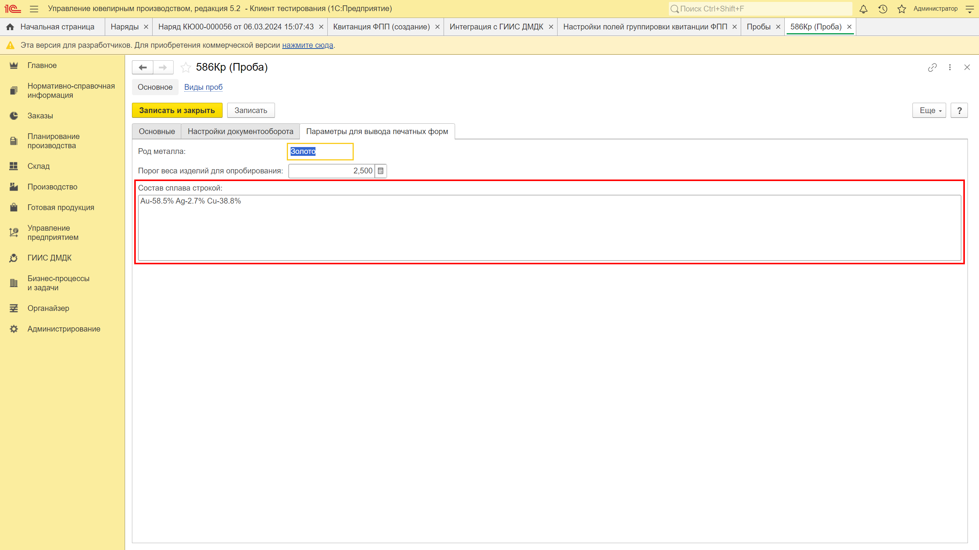Expand the Еще dropdown menu

(929, 110)
